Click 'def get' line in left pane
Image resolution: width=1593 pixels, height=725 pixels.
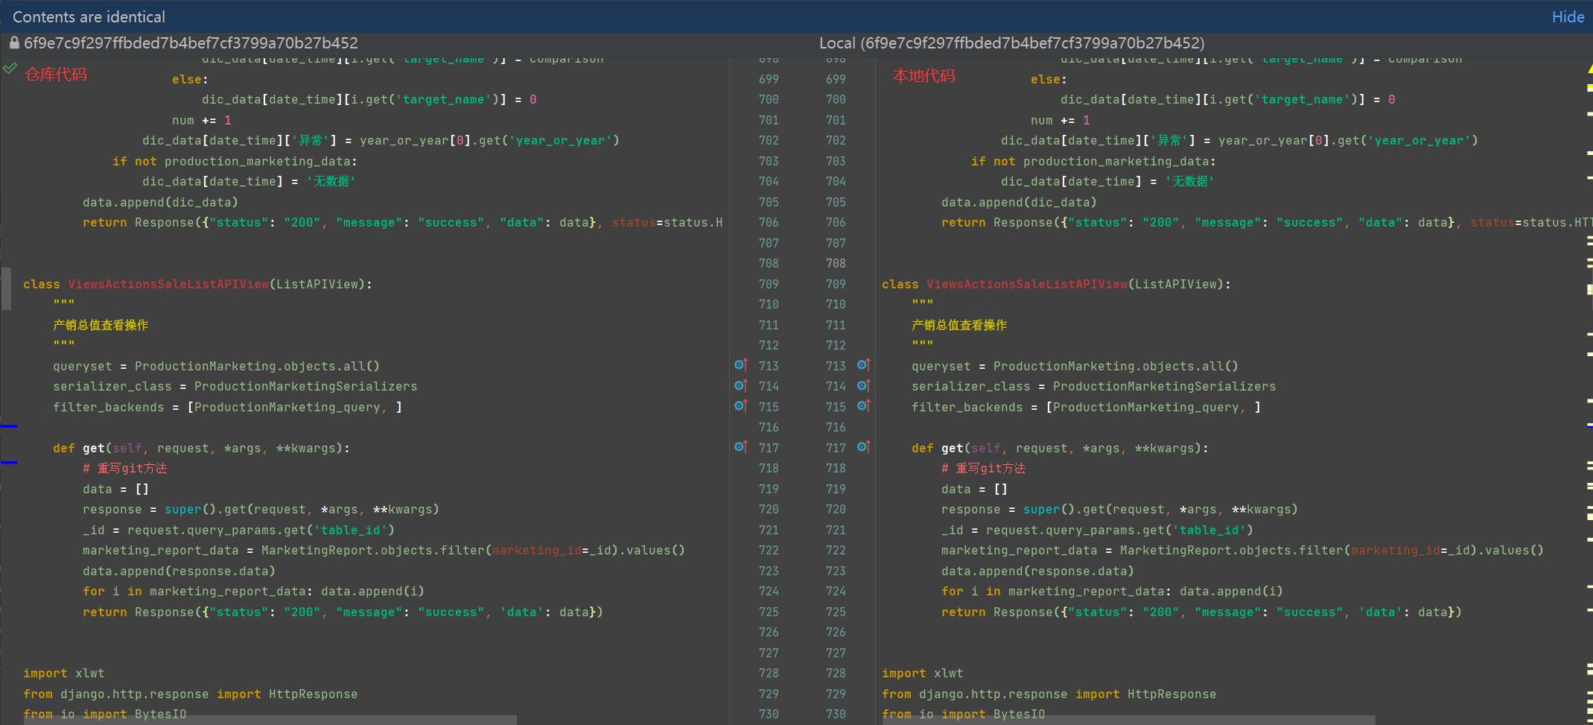201,448
